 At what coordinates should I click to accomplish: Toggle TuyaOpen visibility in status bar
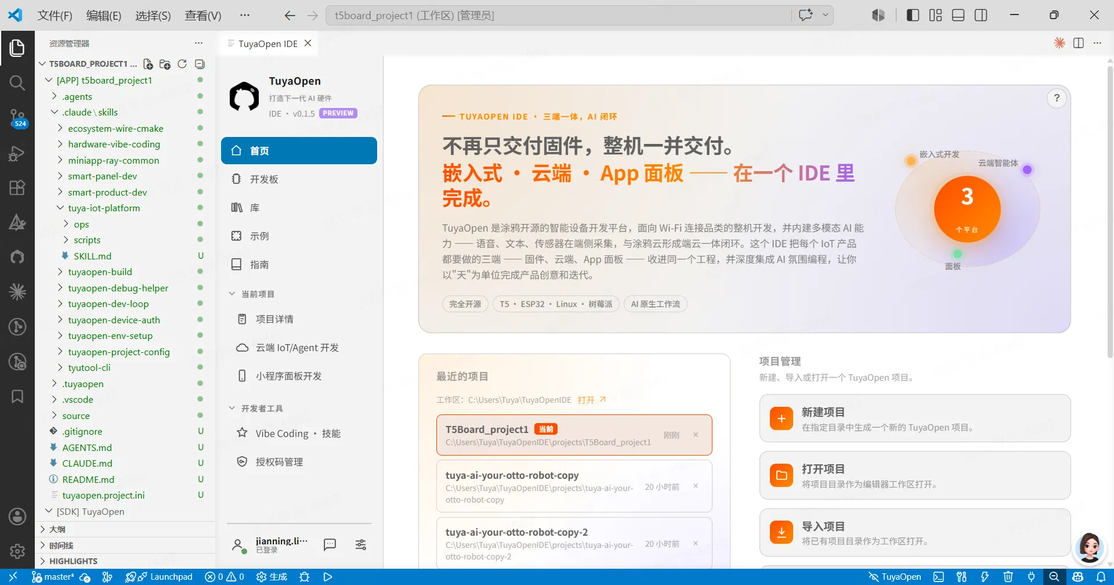tap(895, 577)
